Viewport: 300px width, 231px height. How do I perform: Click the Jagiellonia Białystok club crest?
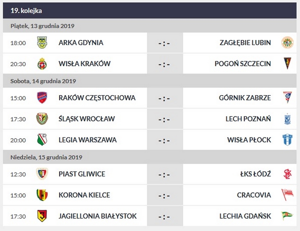point(42,216)
